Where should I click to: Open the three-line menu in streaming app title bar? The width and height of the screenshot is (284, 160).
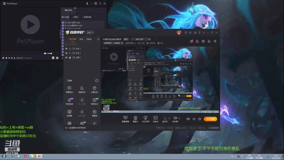point(203,33)
